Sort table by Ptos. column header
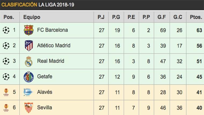Screen dimensions: 204x115 pyautogui.click(x=196, y=17)
